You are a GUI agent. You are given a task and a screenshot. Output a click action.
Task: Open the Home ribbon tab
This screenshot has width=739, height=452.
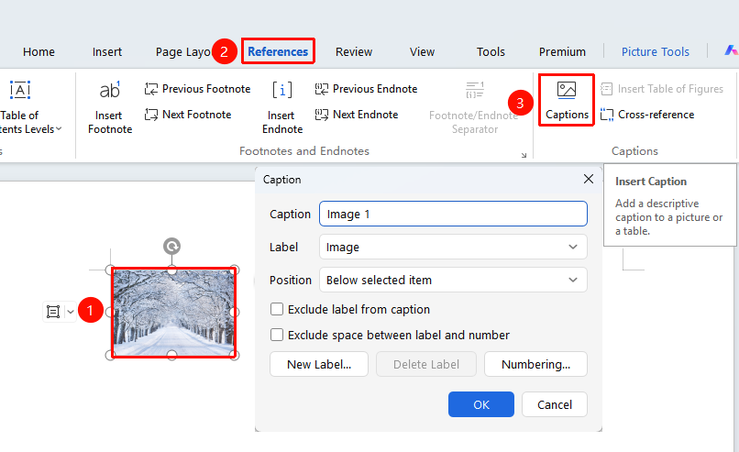39,52
